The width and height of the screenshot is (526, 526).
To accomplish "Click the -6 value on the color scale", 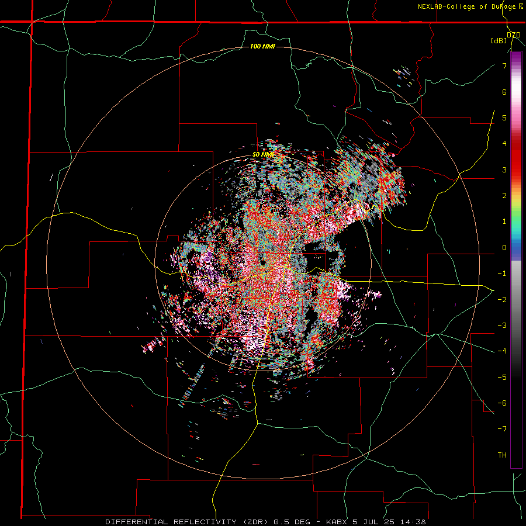I will coord(502,403).
